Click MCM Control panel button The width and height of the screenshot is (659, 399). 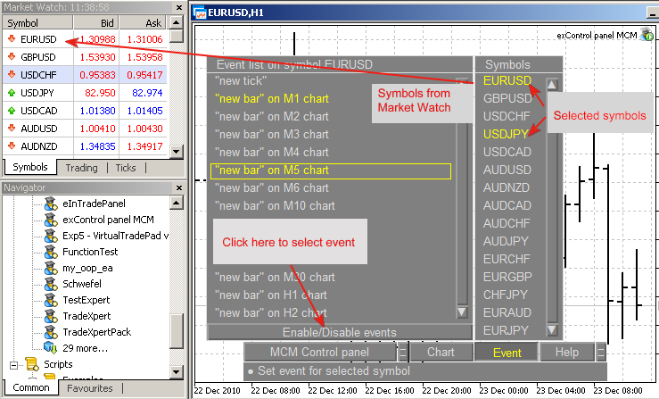click(319, 352)
